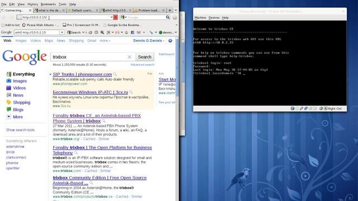Click the 'asterisknow' related search link
Viewport: 358px width, 201px height.
[15, 146]
